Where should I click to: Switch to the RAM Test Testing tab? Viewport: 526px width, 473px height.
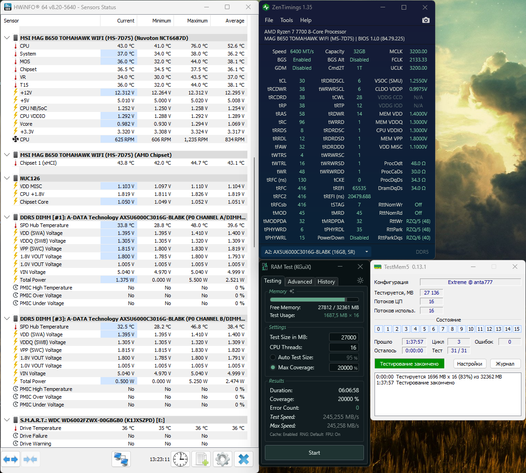tap(272, 281)
